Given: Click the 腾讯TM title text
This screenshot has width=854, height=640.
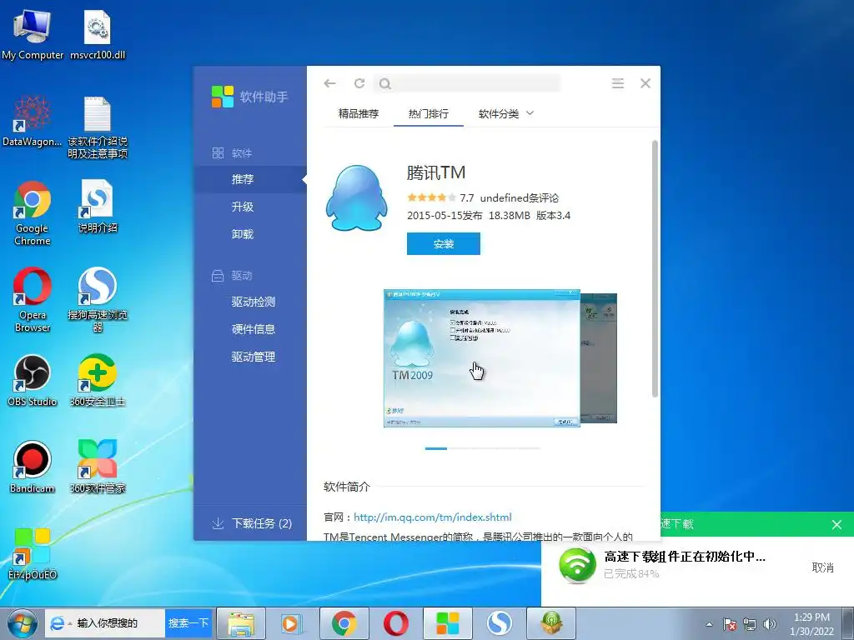Looking at the screenshot, I should [435, 172].
